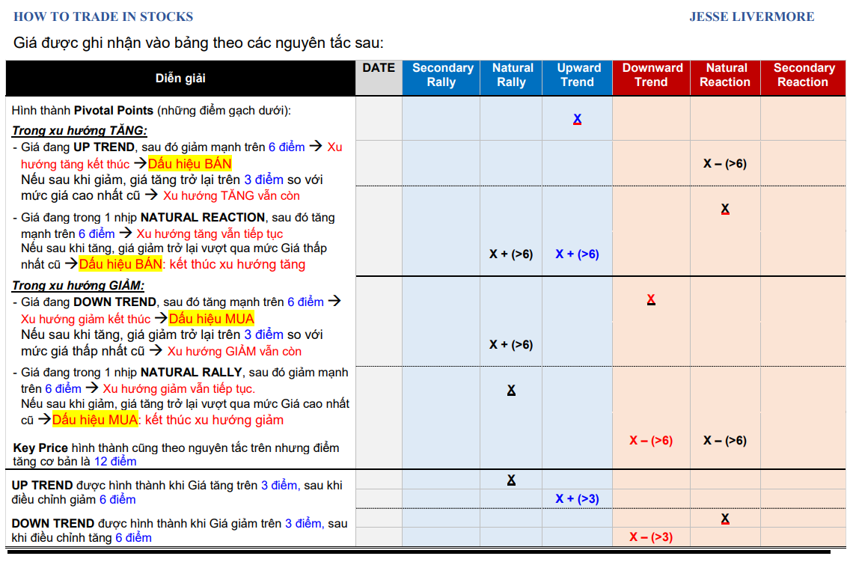Click the red underlined X in Downward Trend column

pyautogui.click(x=651, y=299)
